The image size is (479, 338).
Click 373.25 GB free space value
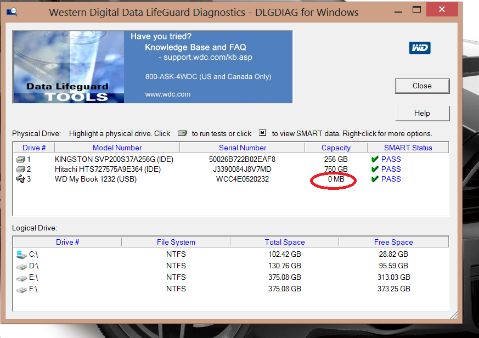point(393,289)
